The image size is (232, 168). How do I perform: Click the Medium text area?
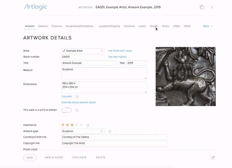point(104,73)
